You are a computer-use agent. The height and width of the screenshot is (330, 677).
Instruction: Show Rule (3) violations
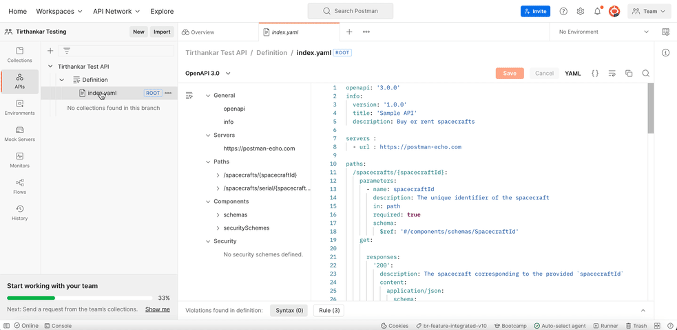click(x=329, y=310)
